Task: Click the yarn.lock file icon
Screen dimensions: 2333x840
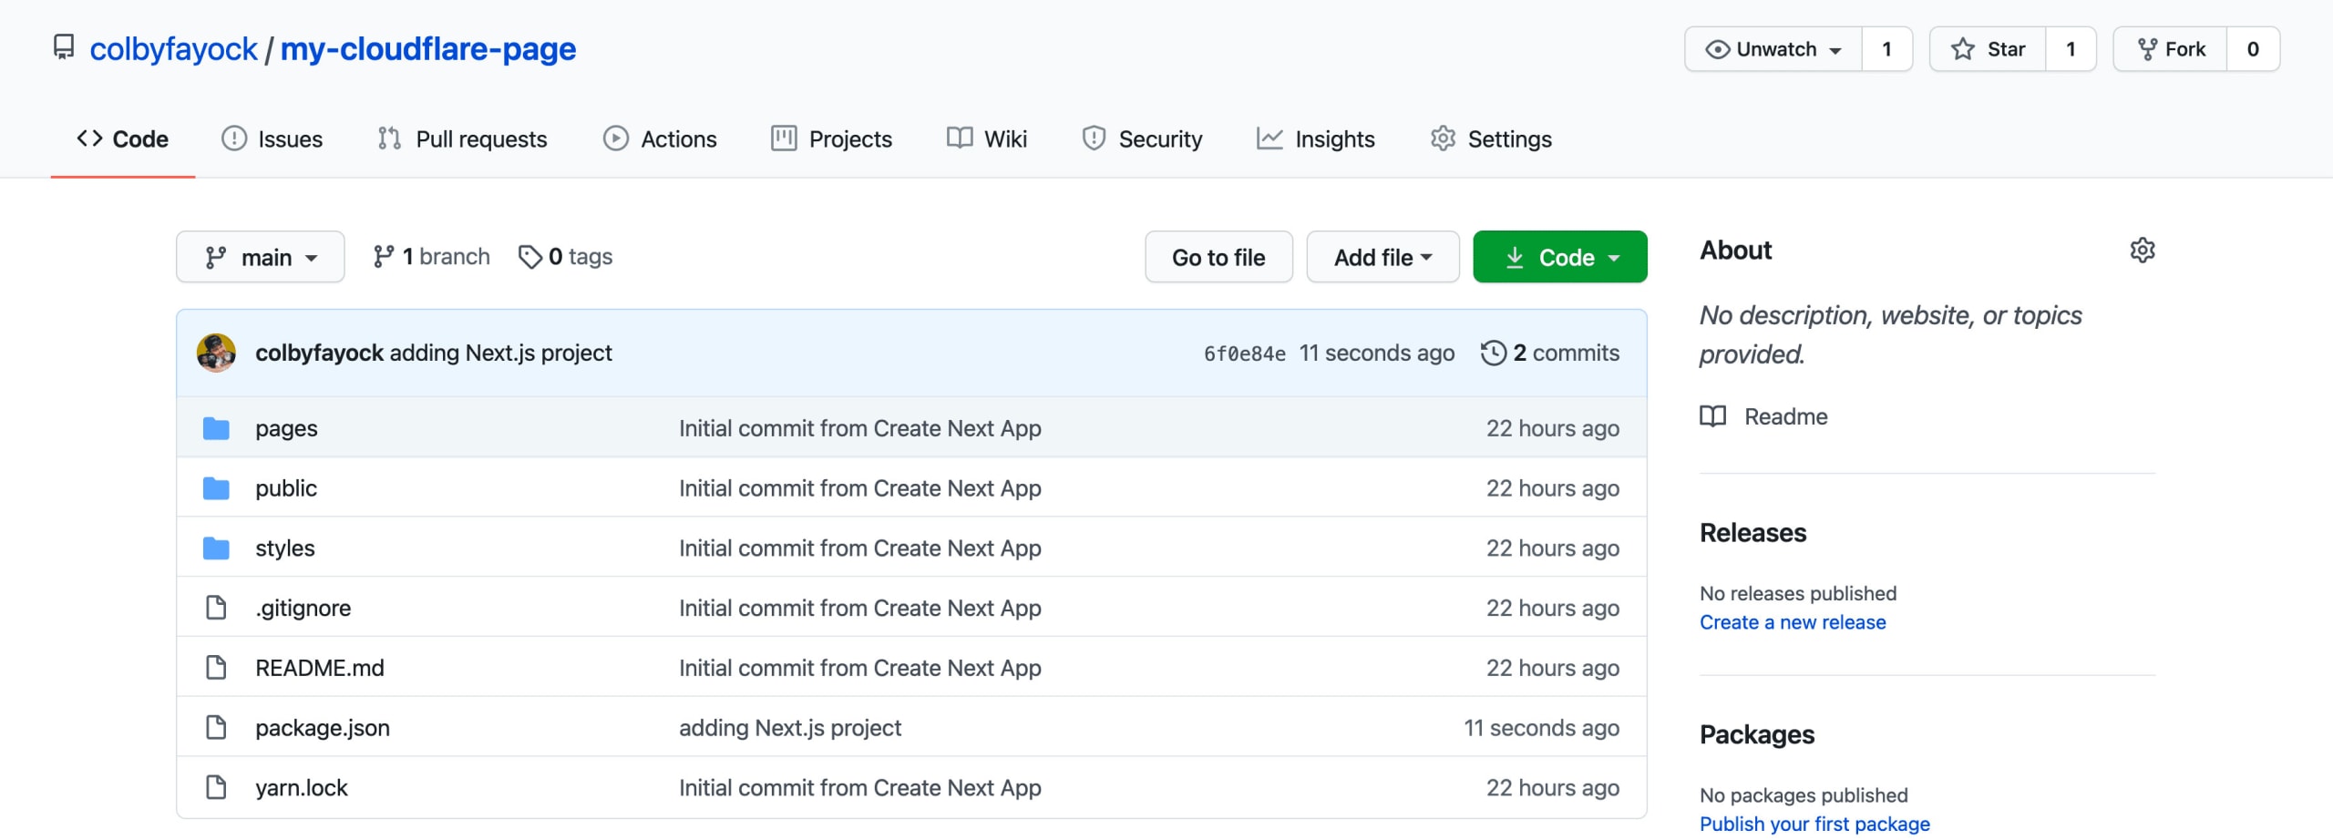Action: [216, 787]
